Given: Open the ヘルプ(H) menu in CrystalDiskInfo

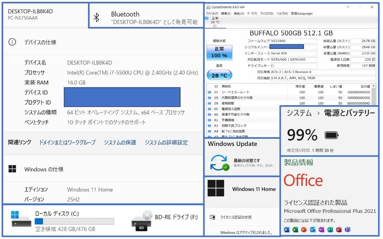Looking at the screenshot, I should pos(282,14).
